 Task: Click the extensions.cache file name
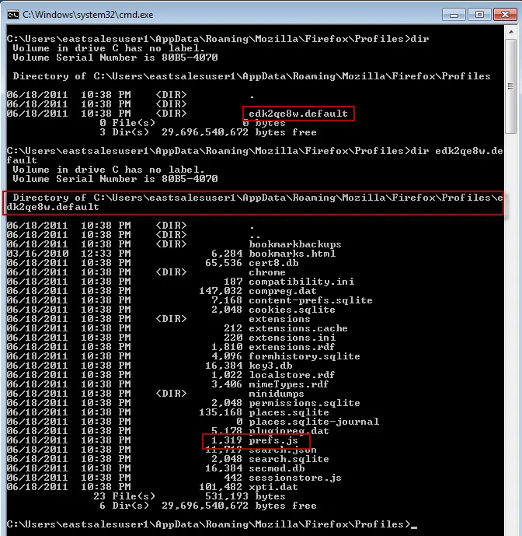(298, 328)
